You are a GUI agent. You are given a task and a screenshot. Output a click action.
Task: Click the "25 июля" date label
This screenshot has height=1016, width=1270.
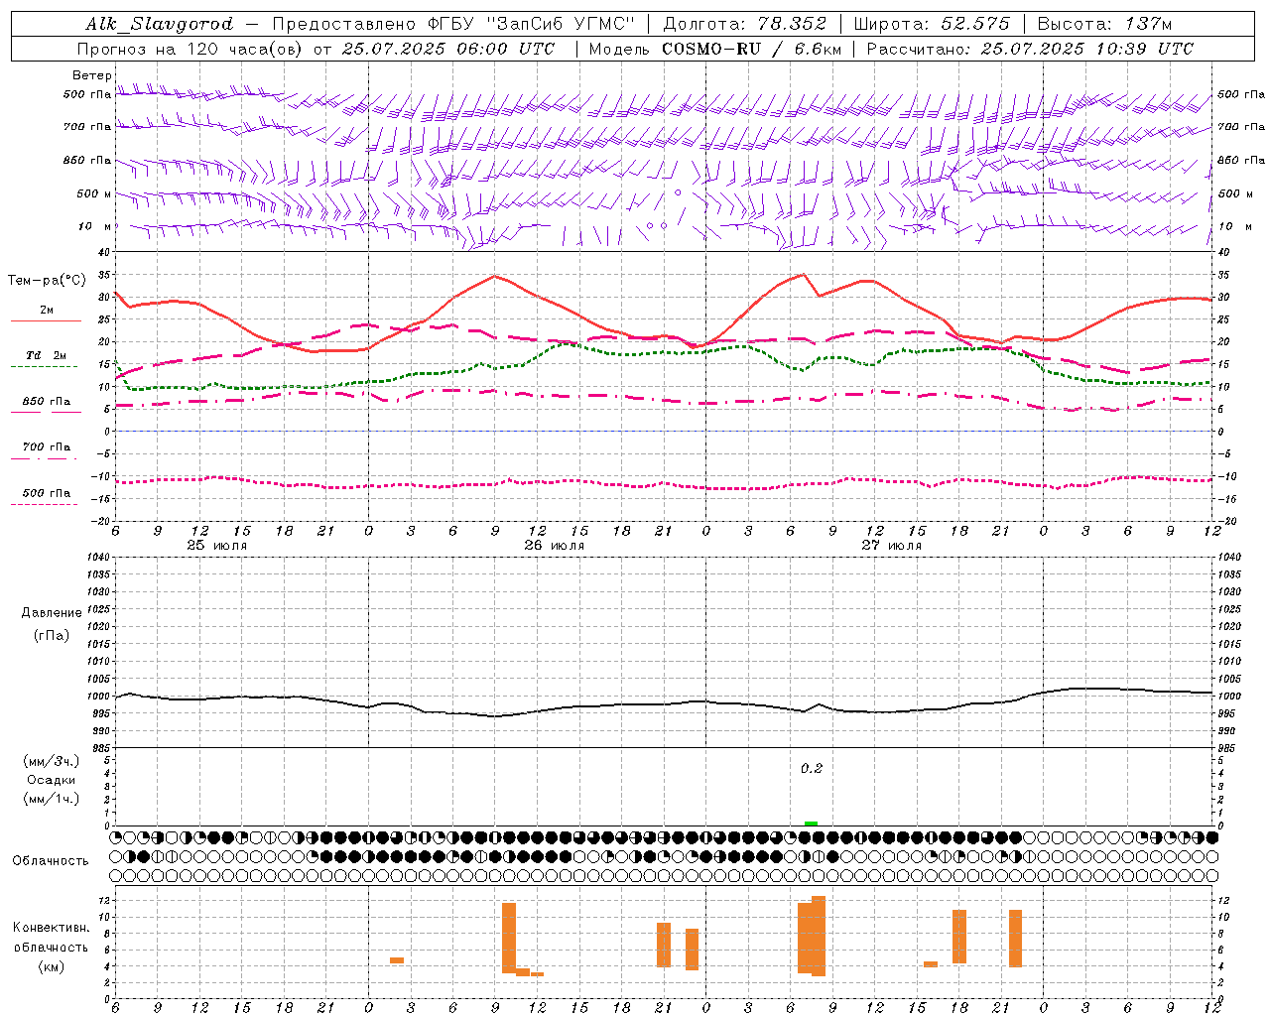point(217,546)
